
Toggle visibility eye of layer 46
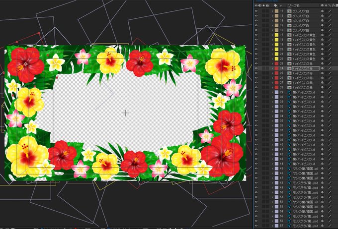pyautogui.click(x=256, y=173)
